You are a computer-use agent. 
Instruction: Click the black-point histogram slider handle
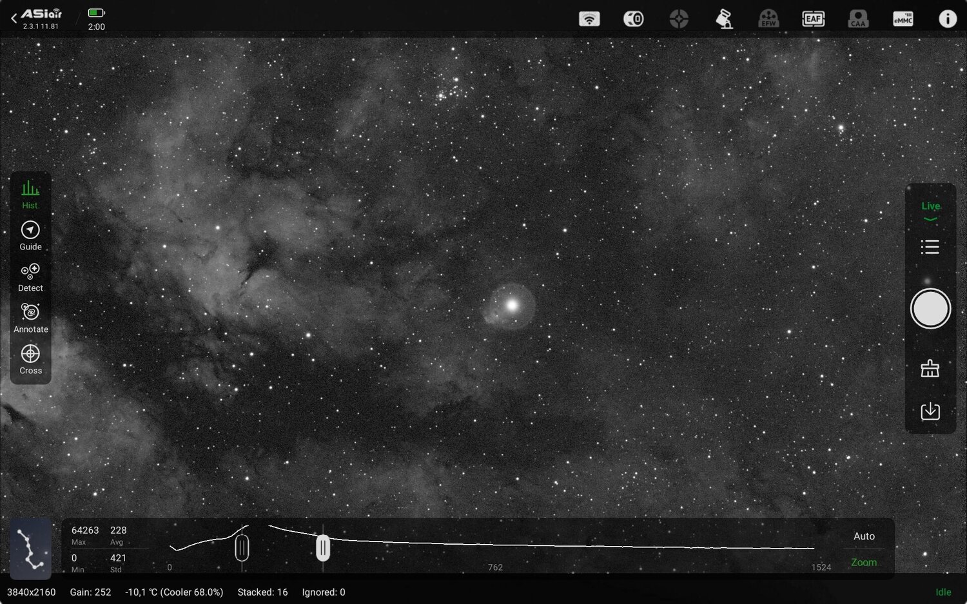click(242, 547)
